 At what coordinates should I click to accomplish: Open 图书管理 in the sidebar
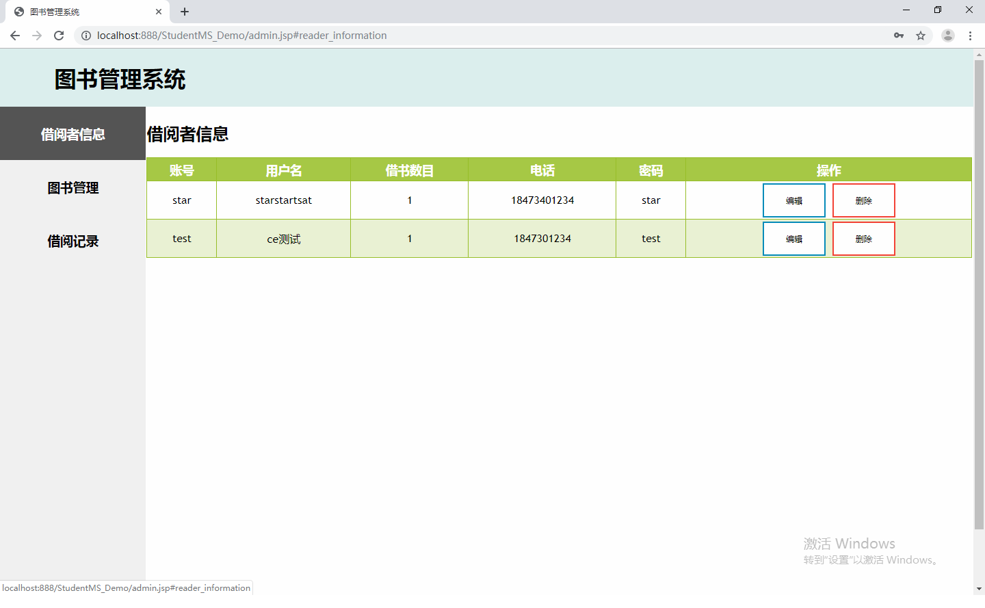click(73, 187)
